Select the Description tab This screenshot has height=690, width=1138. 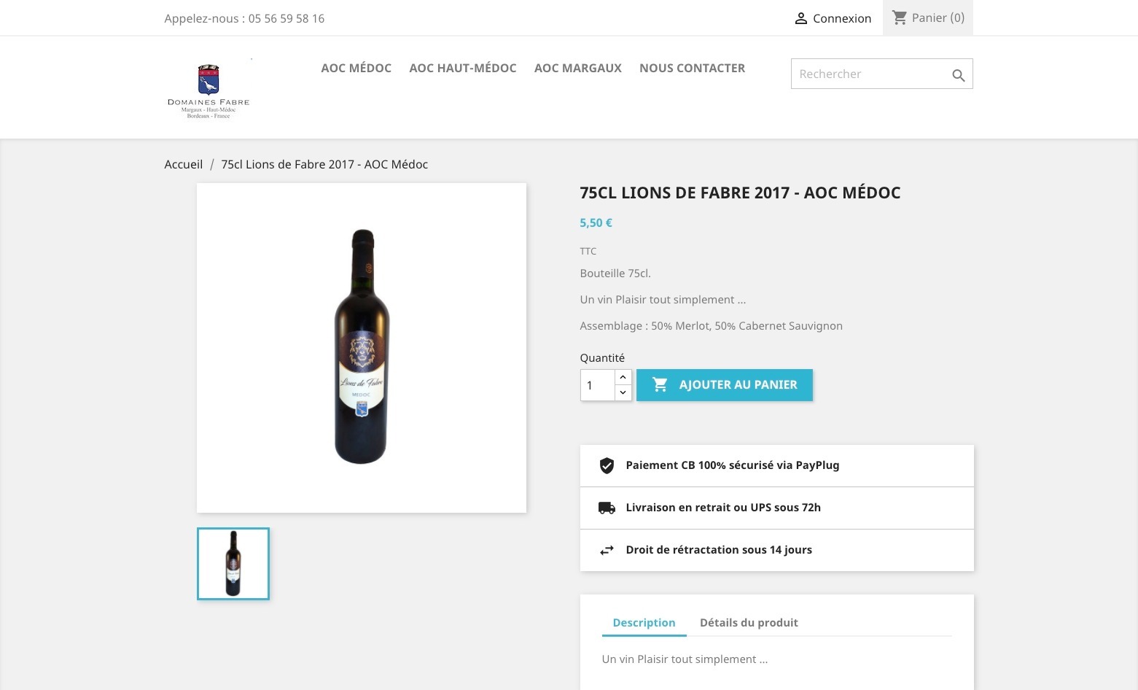pos(644,622)
